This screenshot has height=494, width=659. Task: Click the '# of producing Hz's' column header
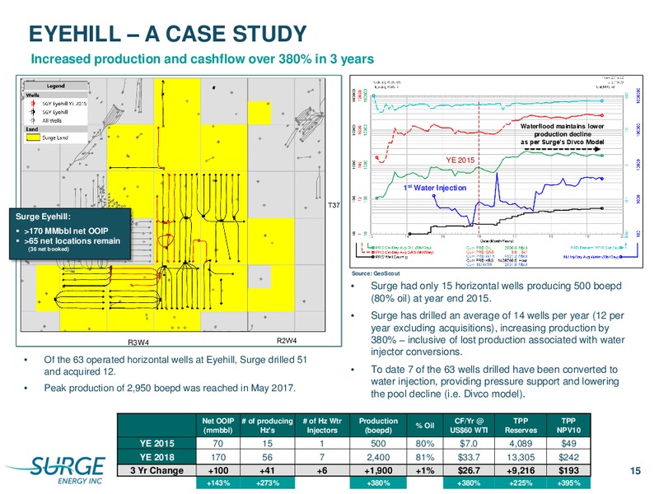coord(267,426)
